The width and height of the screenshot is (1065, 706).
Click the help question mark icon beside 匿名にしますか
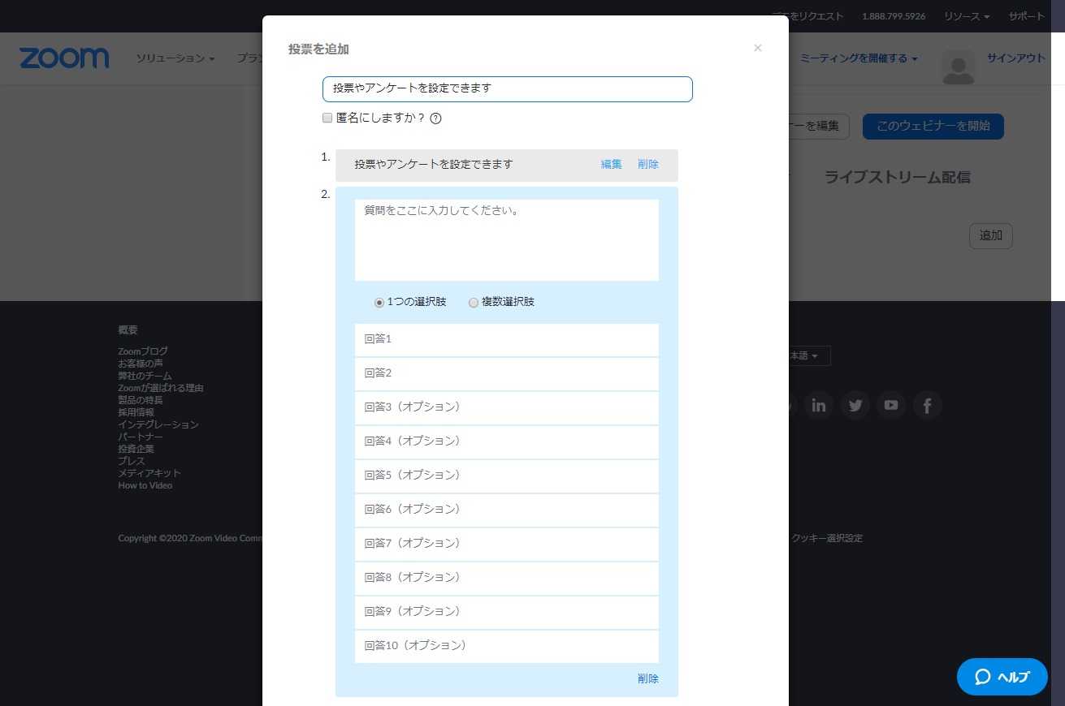pyautogui.click(x=435, y=118)
